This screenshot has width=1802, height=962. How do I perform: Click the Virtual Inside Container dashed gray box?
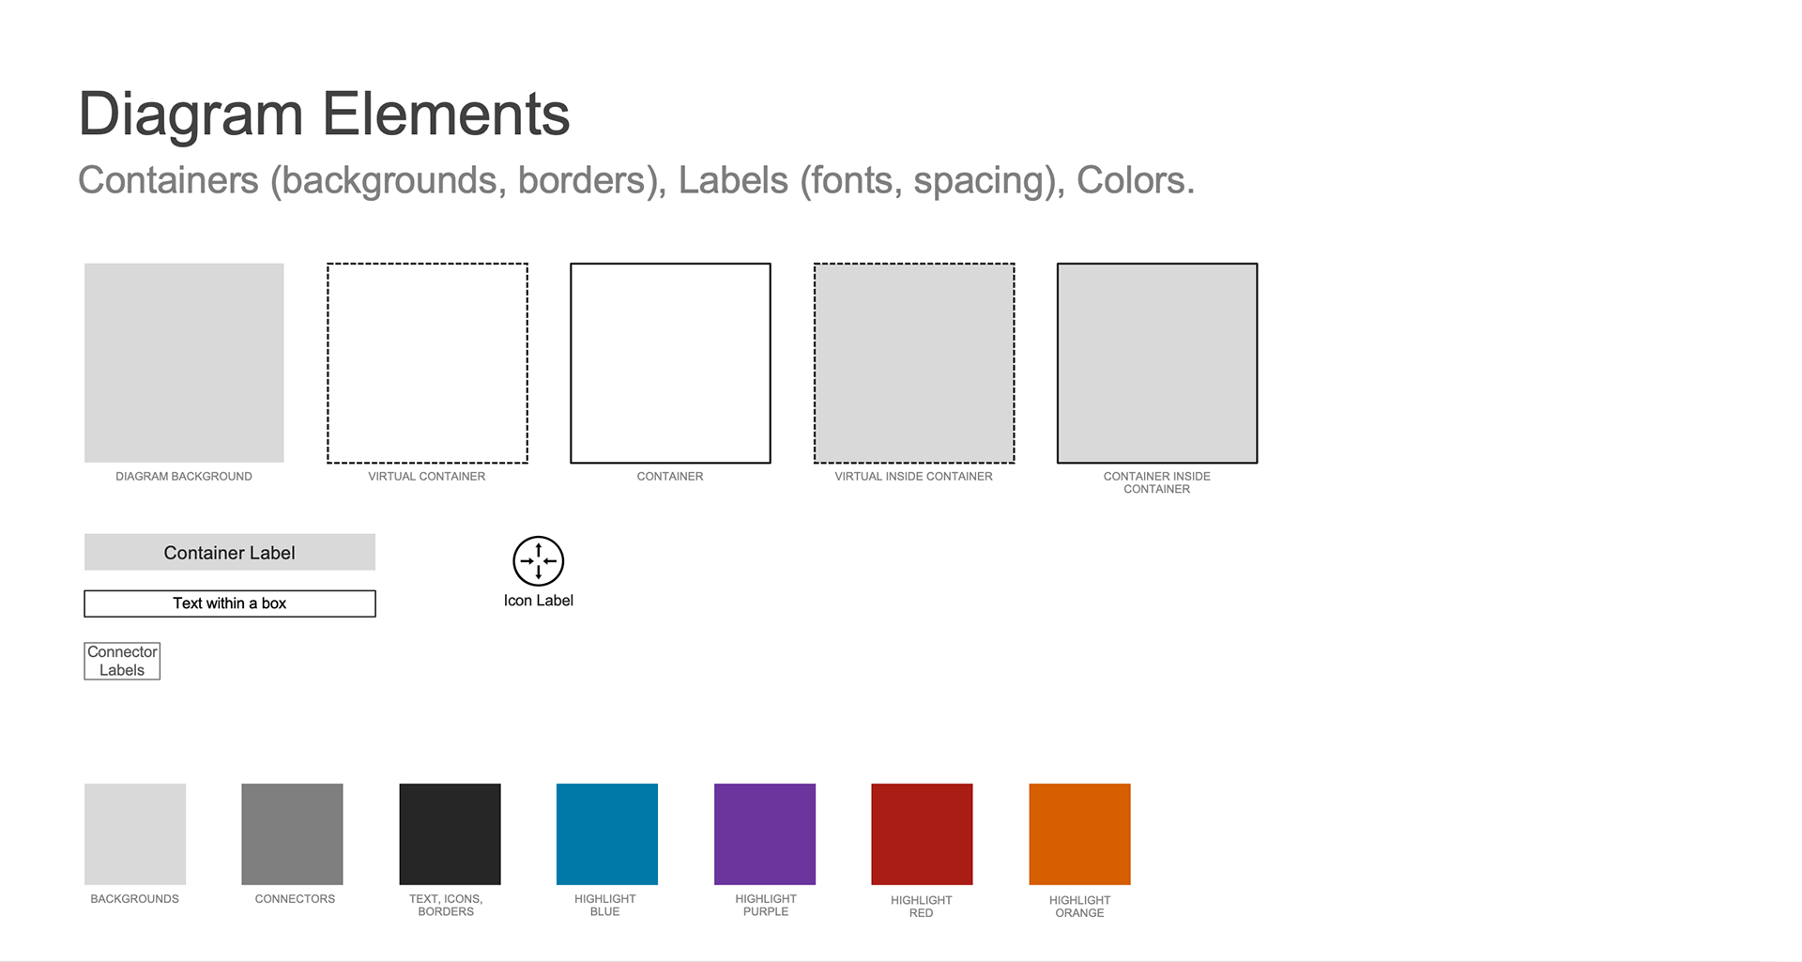(914, 363)
